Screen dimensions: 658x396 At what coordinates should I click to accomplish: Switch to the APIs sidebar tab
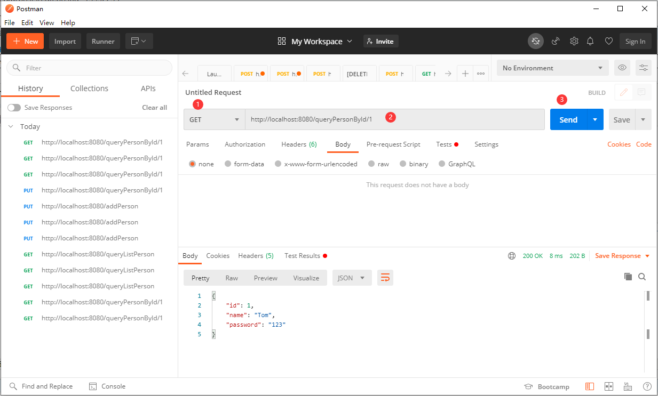tap(148, 88)
